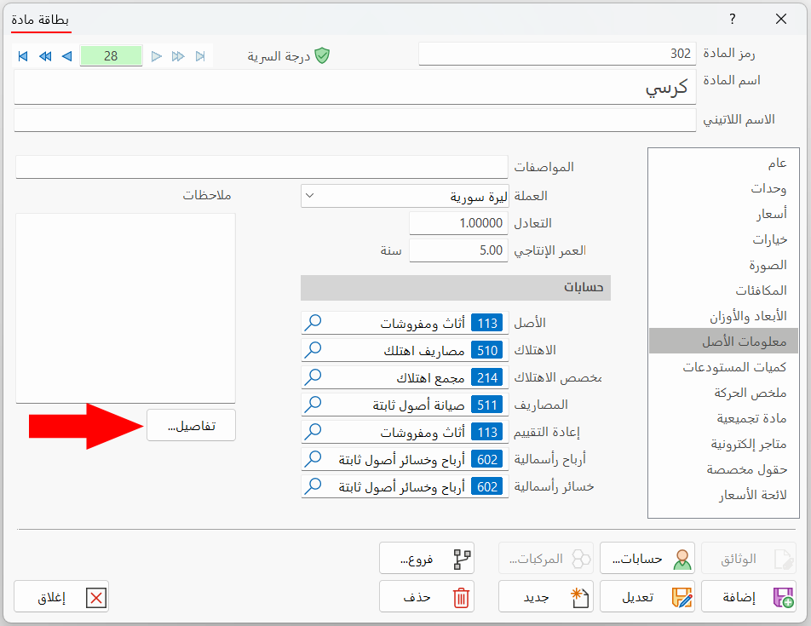Open متاجر إلكترونية section
Screen dimensions: 811x626
click(x=723, y=444)
